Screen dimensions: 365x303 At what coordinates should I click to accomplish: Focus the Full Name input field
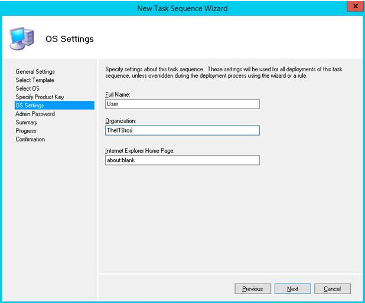tap(182, 104)
